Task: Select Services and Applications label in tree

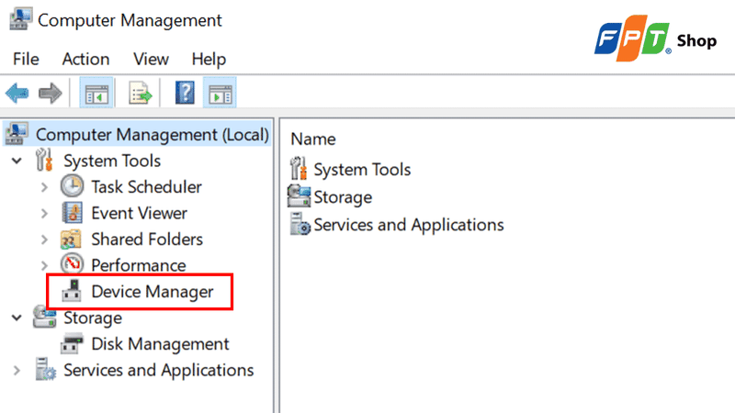Action: tap(158, 371)
